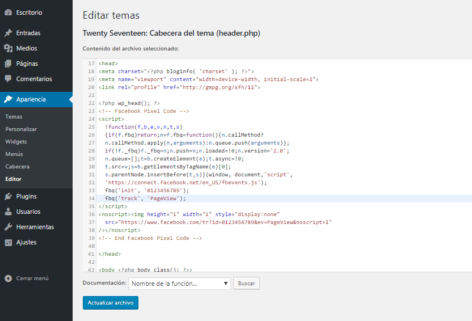Viewport: 472px width, 321px height.
Task: Open the Nombre de la función dropdown
Action: click(179, 284)
